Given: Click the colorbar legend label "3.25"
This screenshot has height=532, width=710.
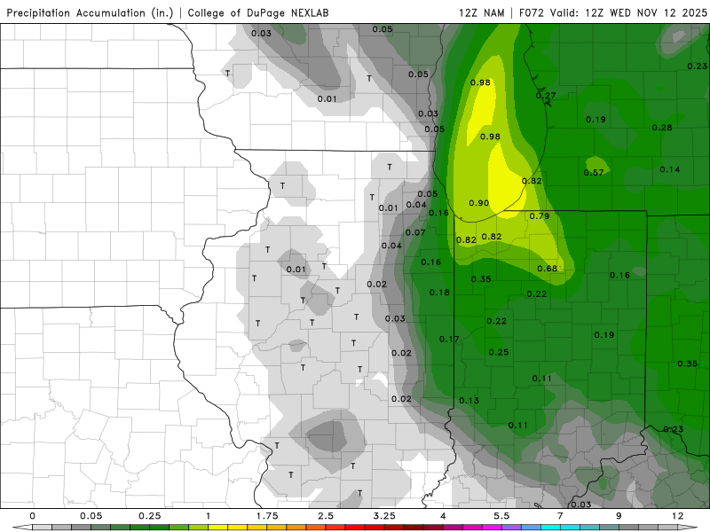Looking at the screenshot, I should [384, 516].
